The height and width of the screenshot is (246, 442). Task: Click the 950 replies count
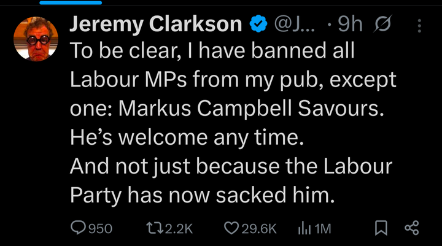pyautogui.click(x=101, y=229)
